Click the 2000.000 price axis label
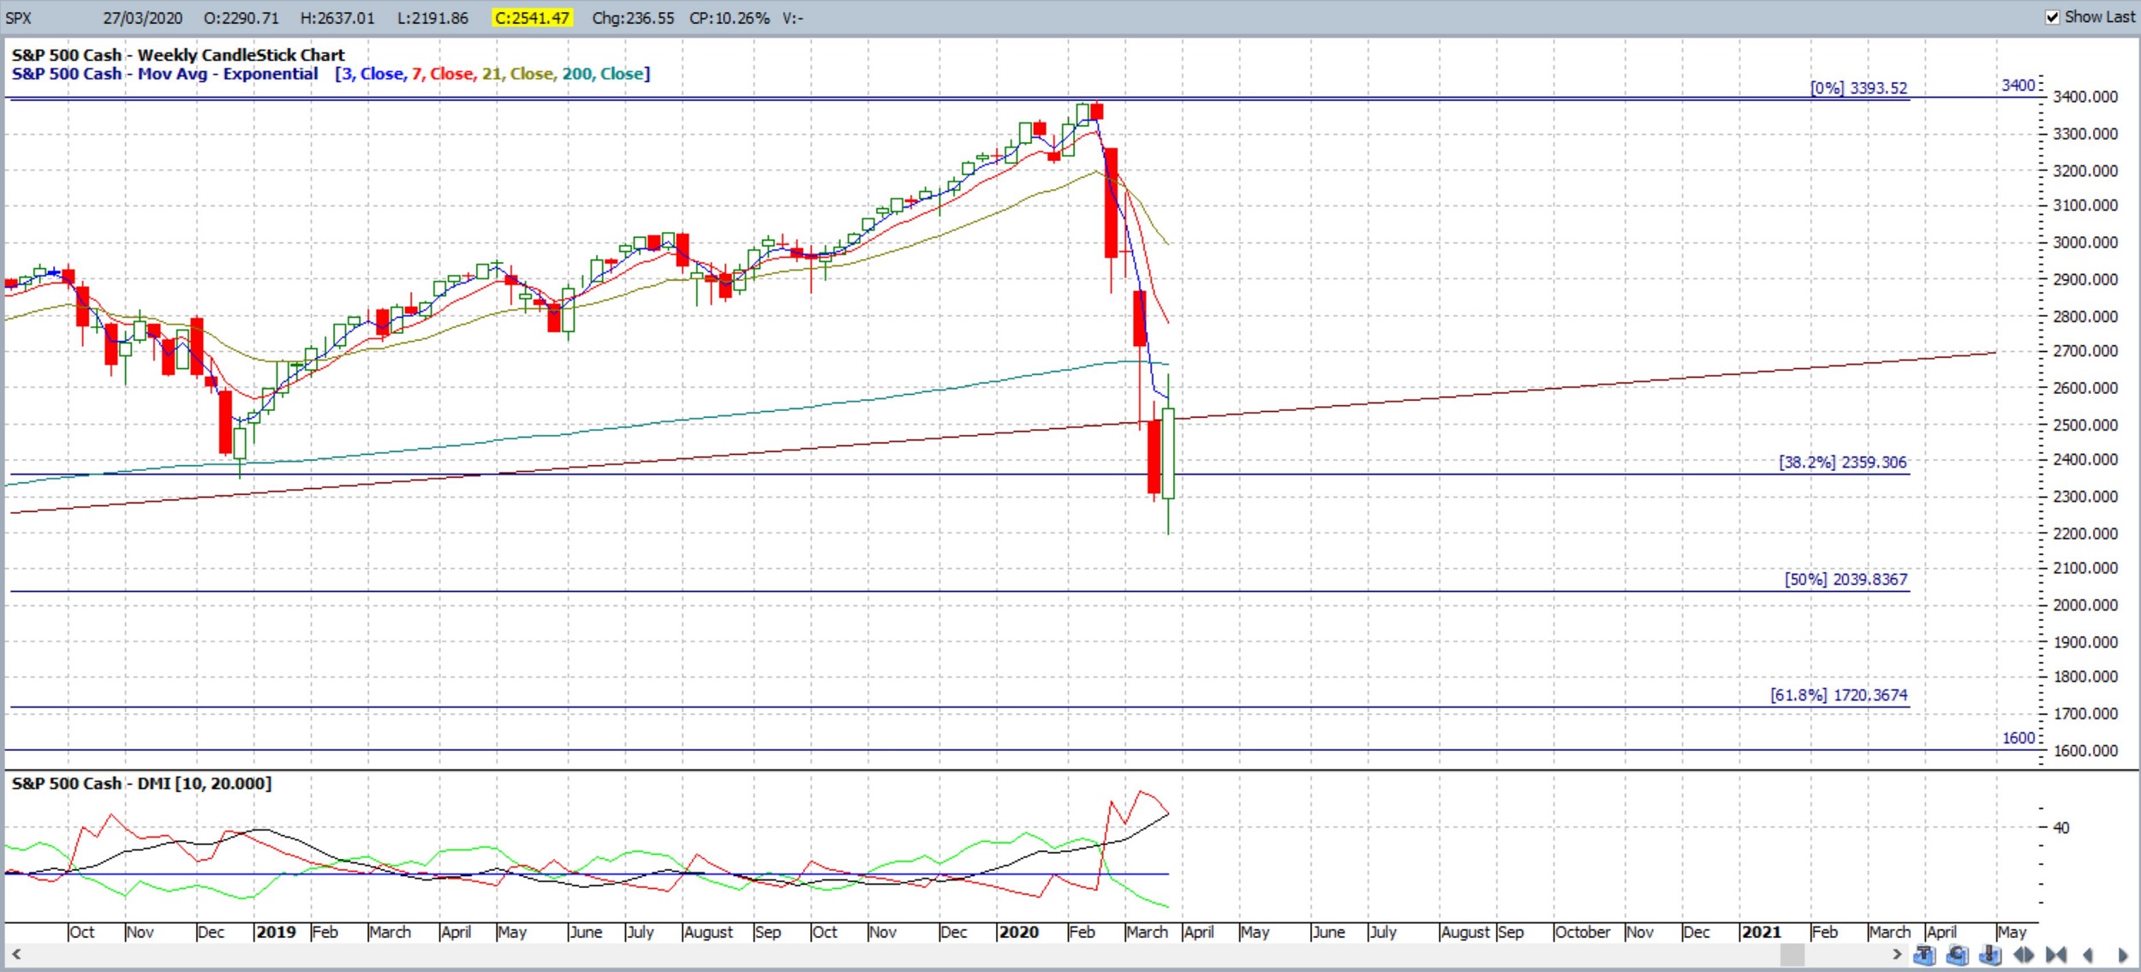The height and width of the screenshot is (972, 2141). pyautogui.click(x=2085, y=605)
